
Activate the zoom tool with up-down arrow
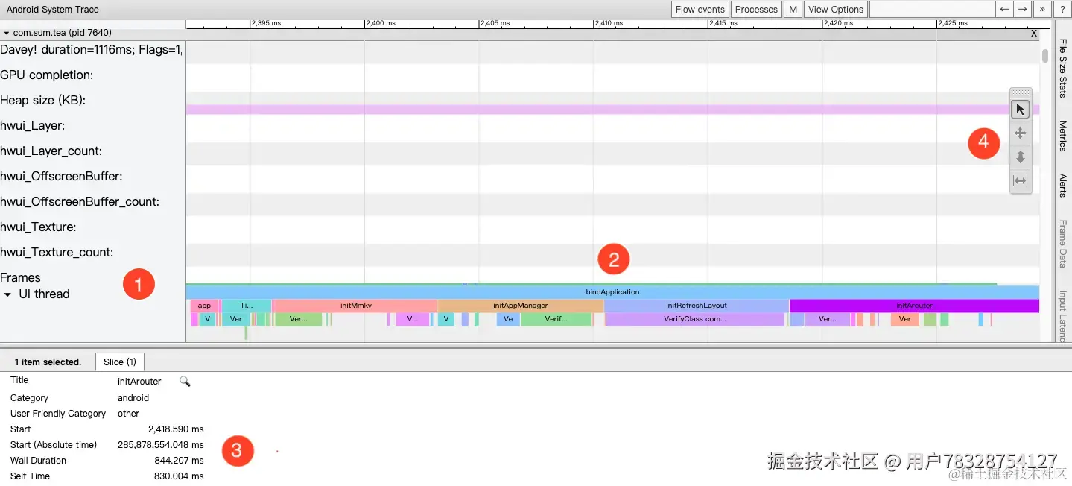[1020, 157]
